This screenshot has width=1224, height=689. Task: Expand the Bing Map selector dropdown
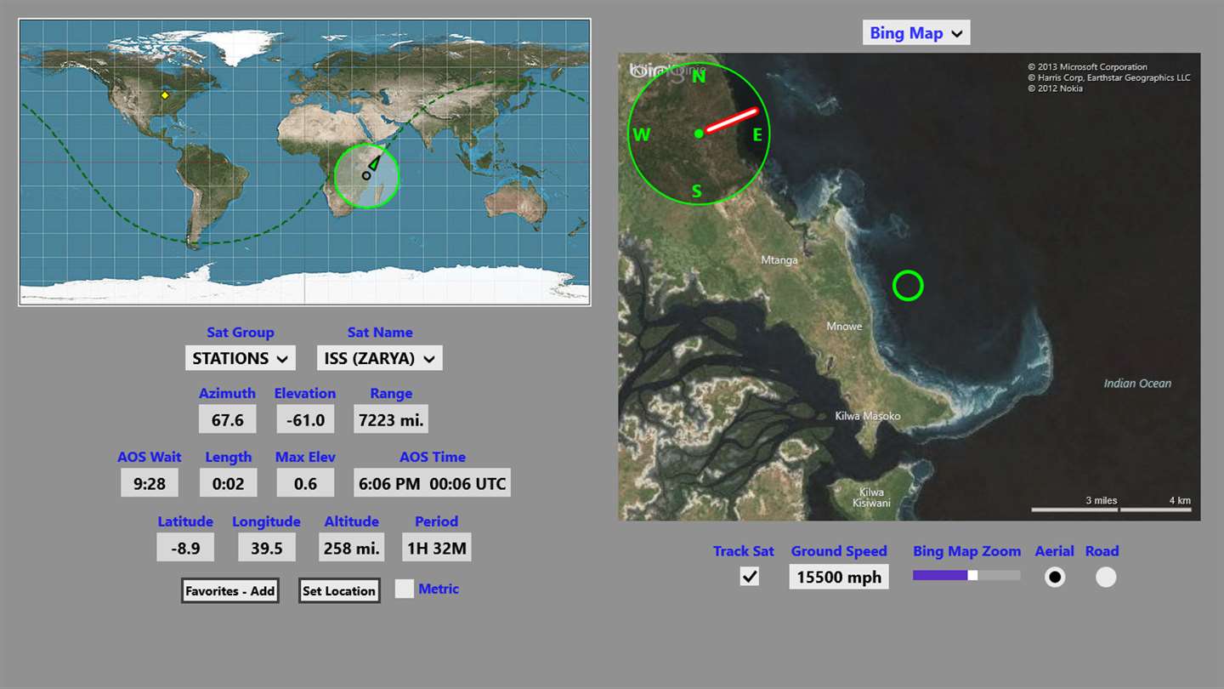click(916, 33)
